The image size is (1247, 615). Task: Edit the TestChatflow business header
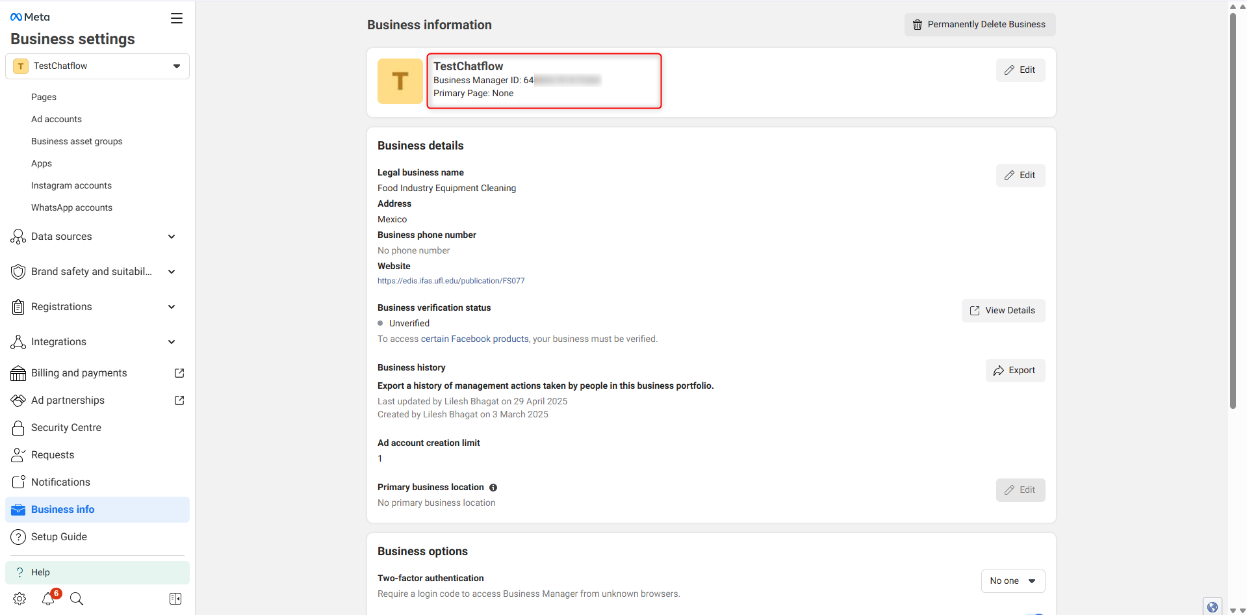(x=1020, y=70)
